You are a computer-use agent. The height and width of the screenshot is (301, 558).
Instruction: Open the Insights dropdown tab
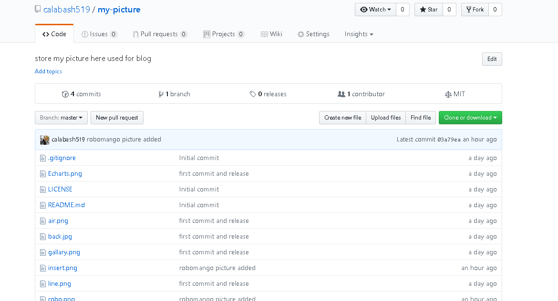tap(359, 34)
